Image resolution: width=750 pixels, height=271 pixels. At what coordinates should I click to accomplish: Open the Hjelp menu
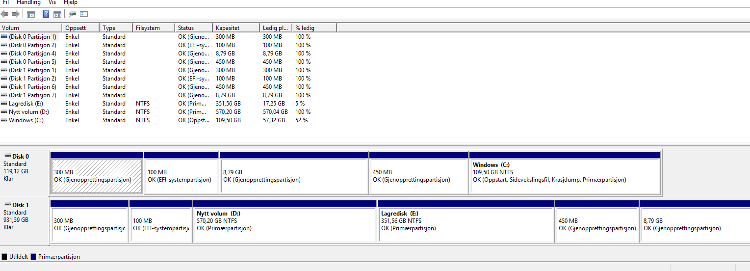(71, 2)
